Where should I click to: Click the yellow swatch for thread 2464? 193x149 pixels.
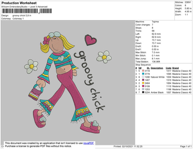[143, 83]
